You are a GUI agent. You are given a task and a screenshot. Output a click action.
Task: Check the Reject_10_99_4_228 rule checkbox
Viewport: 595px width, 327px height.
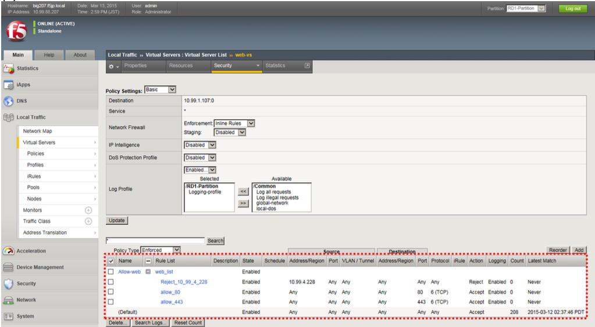(x=111, y=282)
